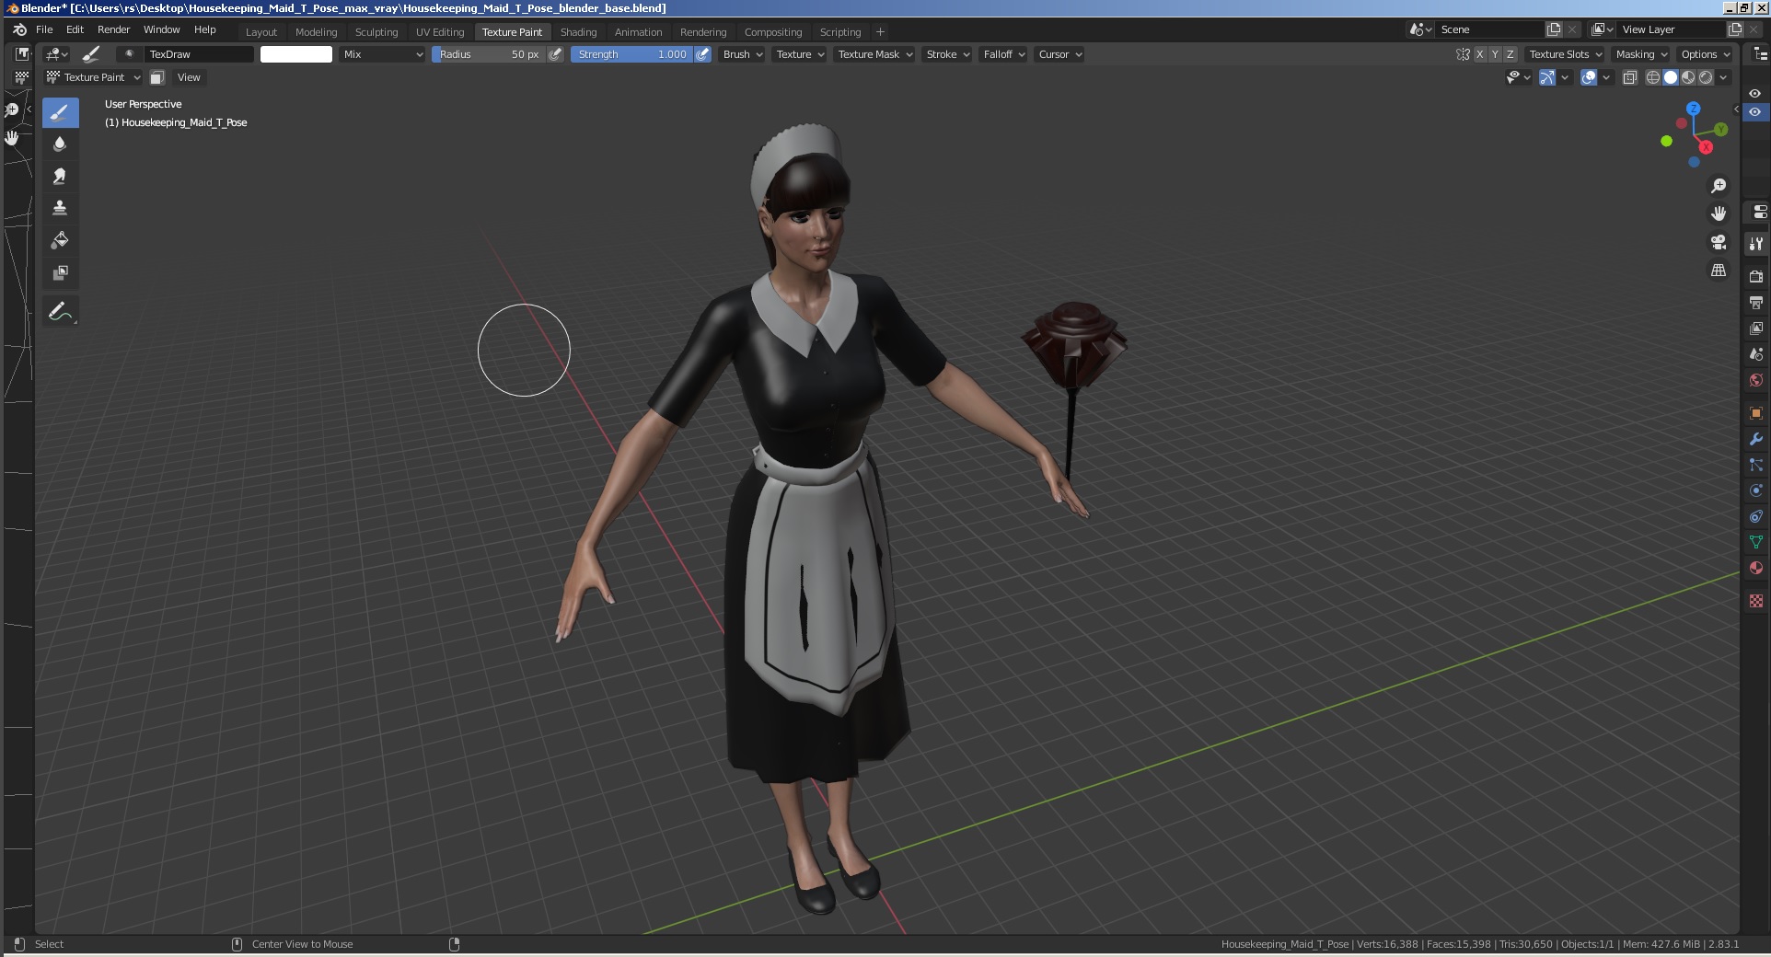Click the blue Z axis gizmo ball
This screenshot has height=957, width=1771.
(1693, 109)
